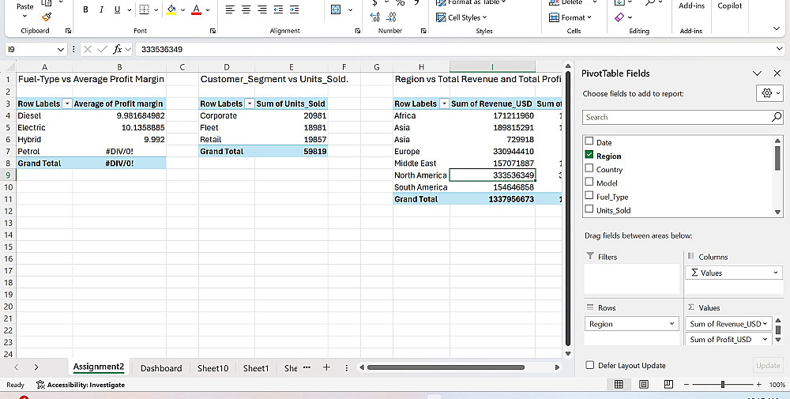Open the Copilot button in ribbon
Screen dimensions: 790x399
point(729,6)
